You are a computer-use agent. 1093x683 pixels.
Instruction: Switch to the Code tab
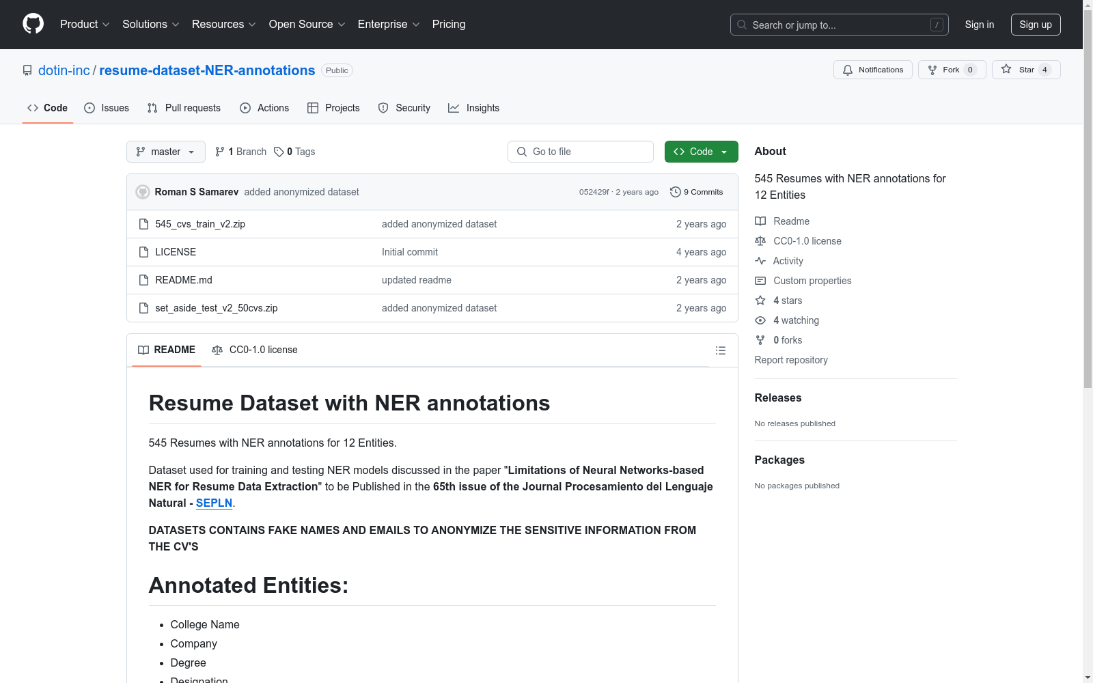[x=48, y=108]
